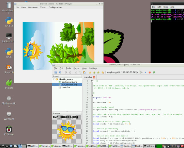Open the File menu in Gideros editor
Viewport: 184px width, 148px height.
pos(55,68)
